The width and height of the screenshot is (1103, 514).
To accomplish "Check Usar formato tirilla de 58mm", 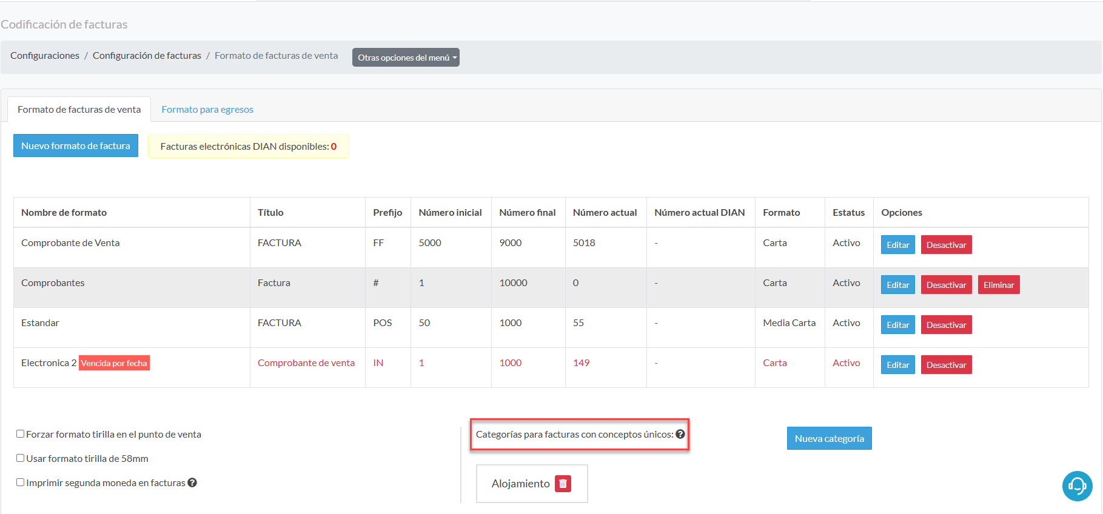I will coord(21,458).
